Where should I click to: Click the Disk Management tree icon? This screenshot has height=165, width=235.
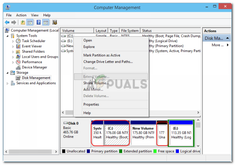tap(18, 78)
